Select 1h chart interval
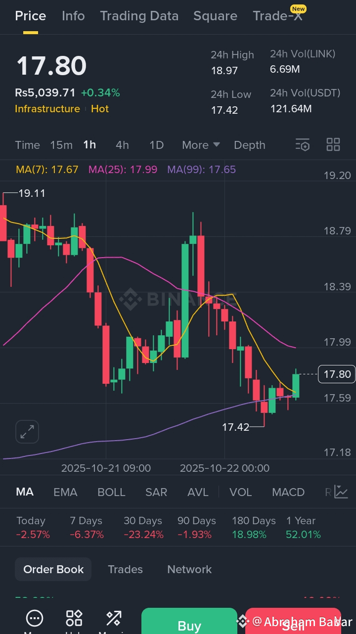This screenshot has width=356, height=634. click(x=89, y=145)
